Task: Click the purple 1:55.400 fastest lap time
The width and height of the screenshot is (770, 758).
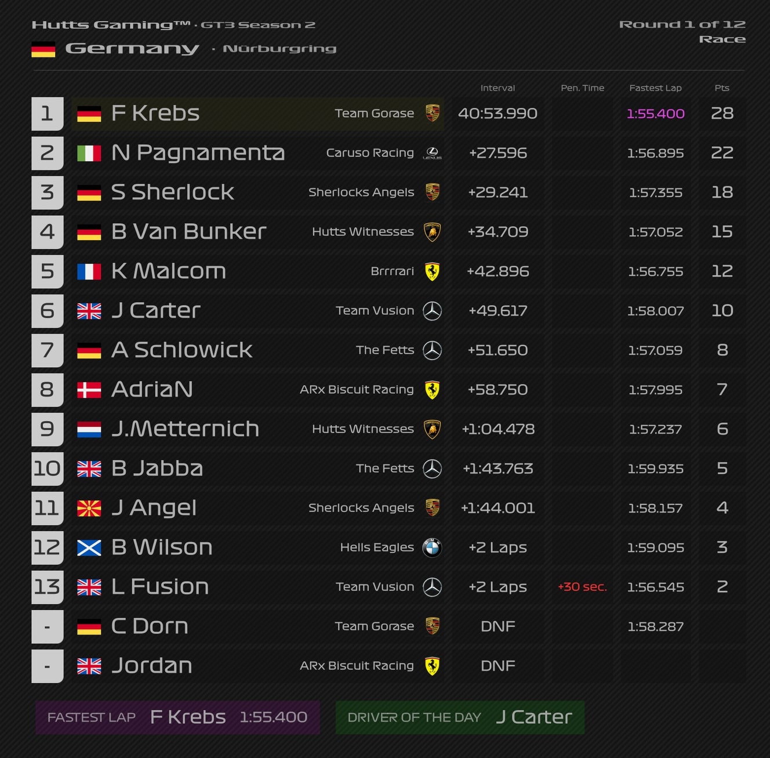Action: pos(656,114)
